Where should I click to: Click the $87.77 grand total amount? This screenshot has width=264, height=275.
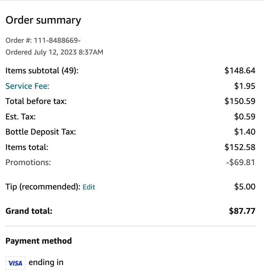click(x=242, y=211)
